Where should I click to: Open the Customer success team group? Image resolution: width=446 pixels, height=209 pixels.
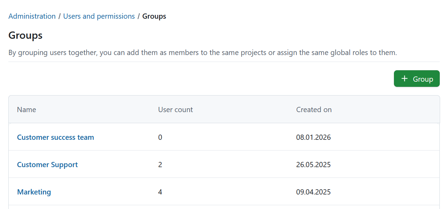[x=56, y=137]
